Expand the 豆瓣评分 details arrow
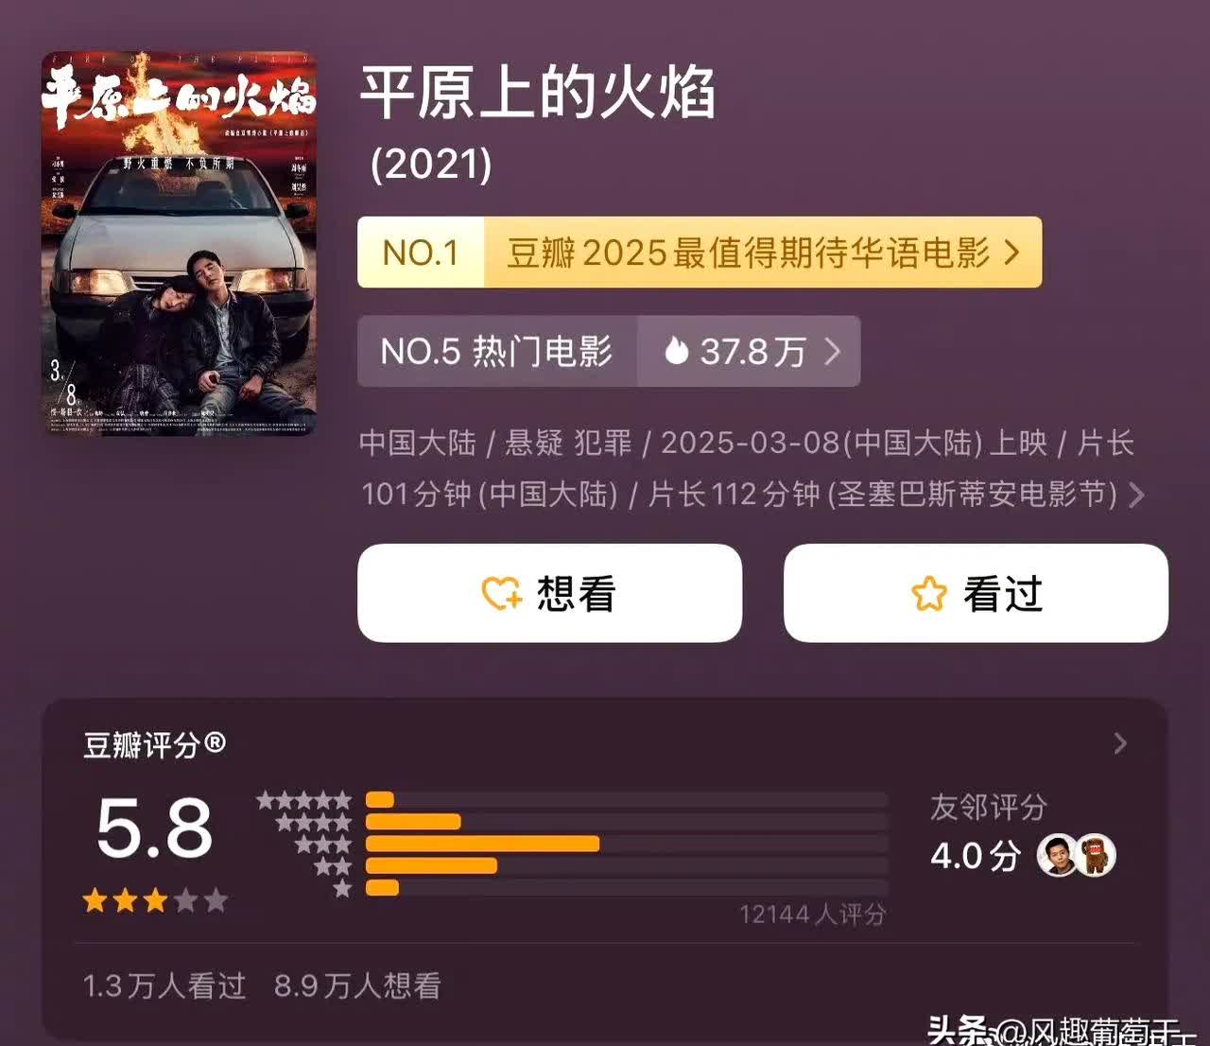The height and width of the screenshot is (1046, 1210). point(1120,743)
